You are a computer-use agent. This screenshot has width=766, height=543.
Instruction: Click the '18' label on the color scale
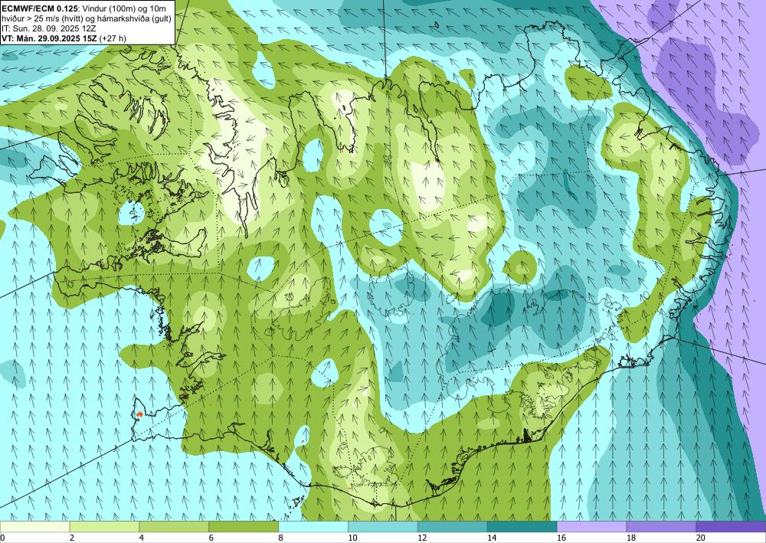click(x=630, y=538)
